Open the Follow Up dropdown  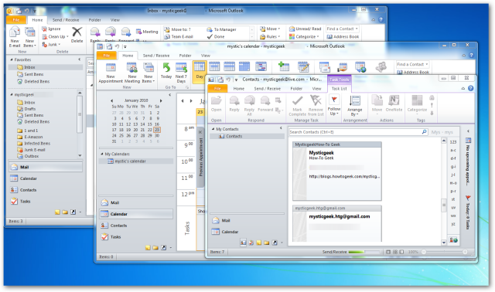[x=333, y=105]
